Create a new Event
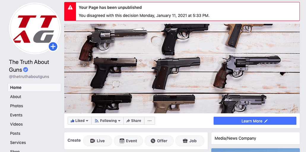The height and width of the screenshot is (152, 306). click(129, 141)
